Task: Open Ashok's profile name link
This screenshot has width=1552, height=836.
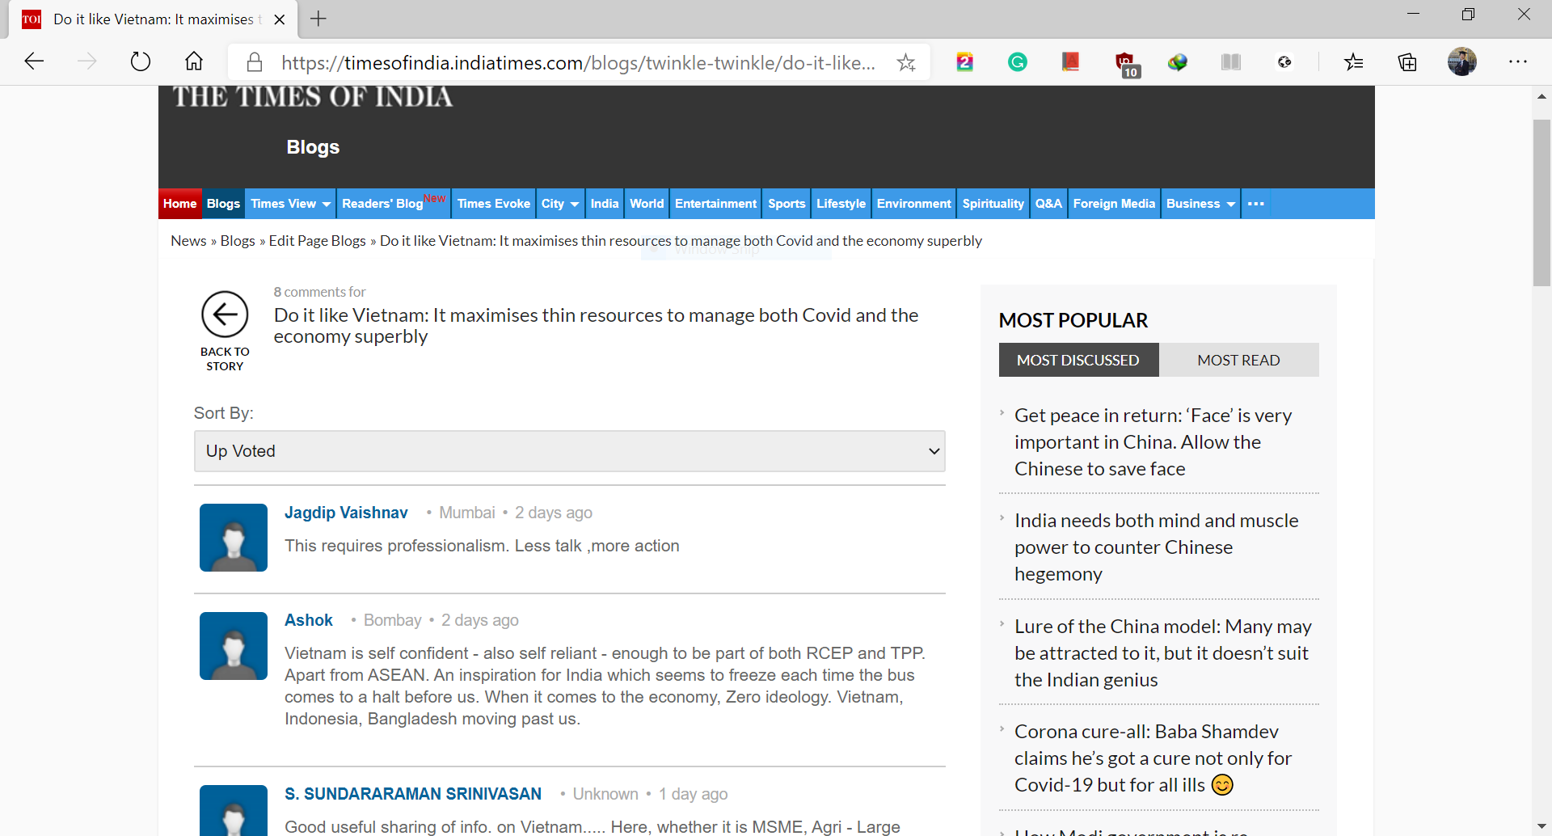Action: click(309, 620)
